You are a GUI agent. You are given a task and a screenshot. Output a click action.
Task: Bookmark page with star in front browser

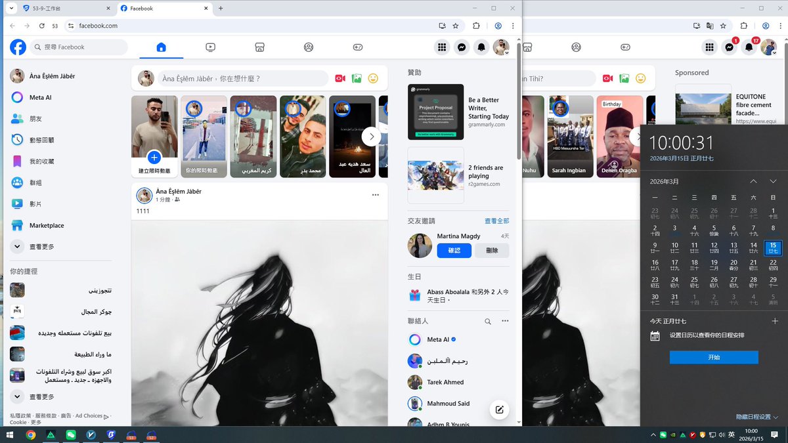coord(456,26)
